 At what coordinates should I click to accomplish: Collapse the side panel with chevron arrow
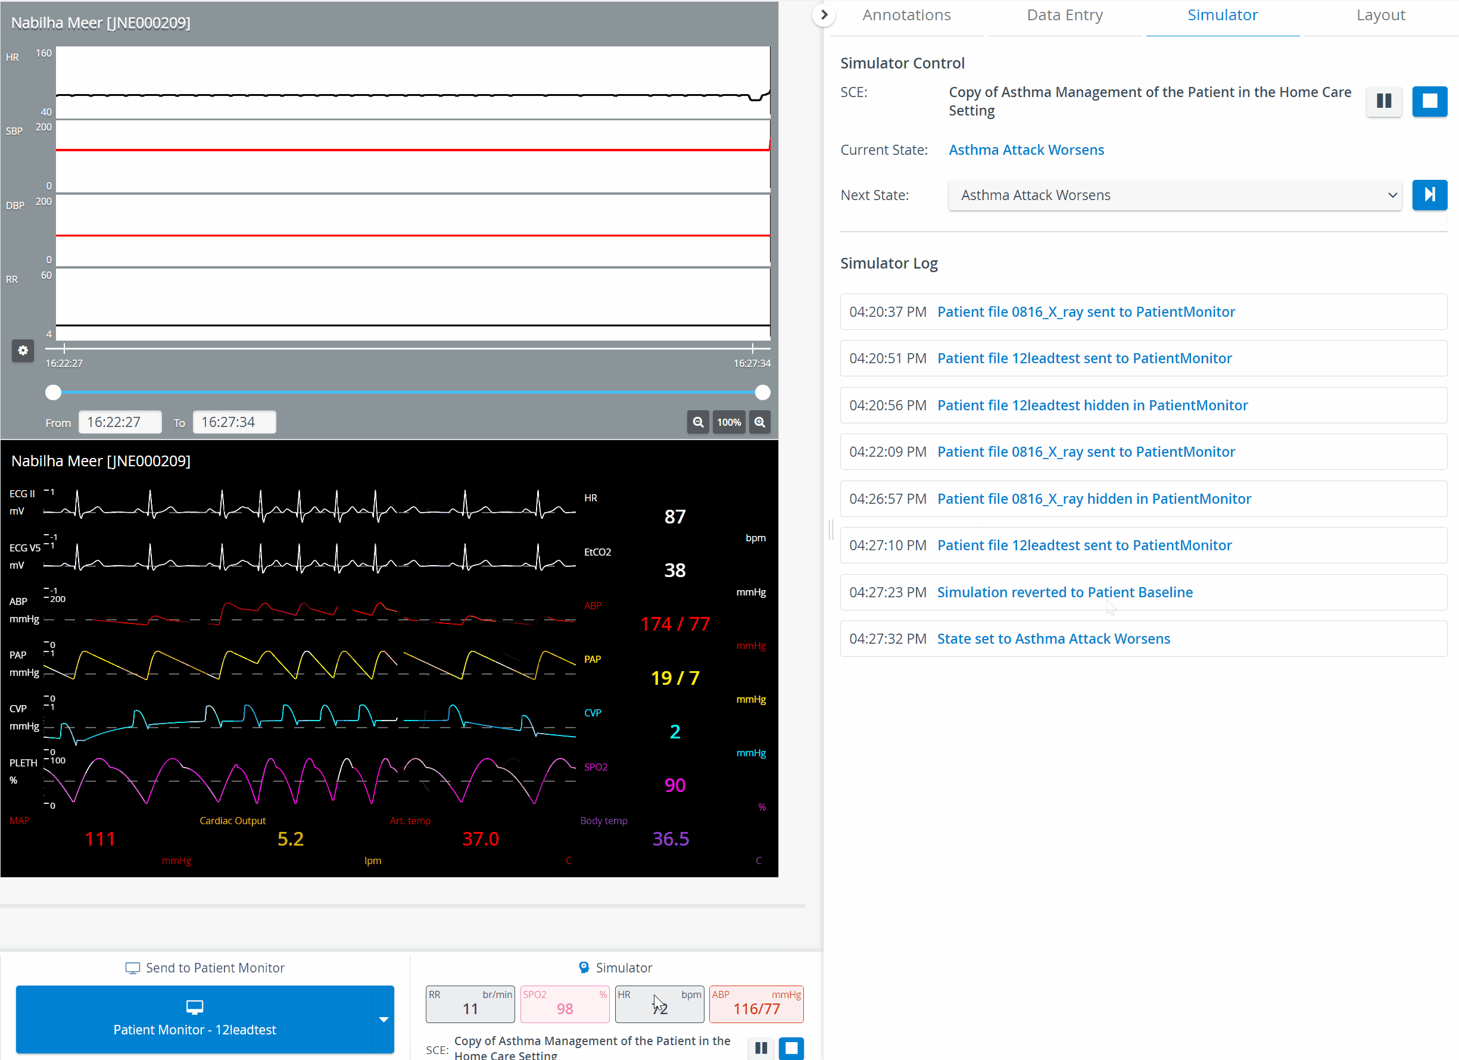click(x=824, y=15)
